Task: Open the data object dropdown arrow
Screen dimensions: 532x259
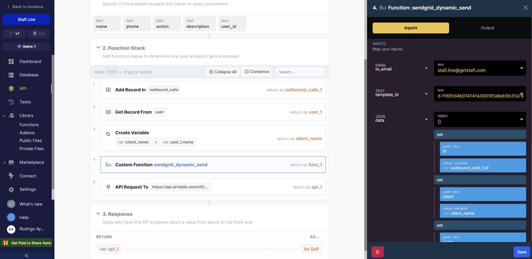Action: pos(521,119)
